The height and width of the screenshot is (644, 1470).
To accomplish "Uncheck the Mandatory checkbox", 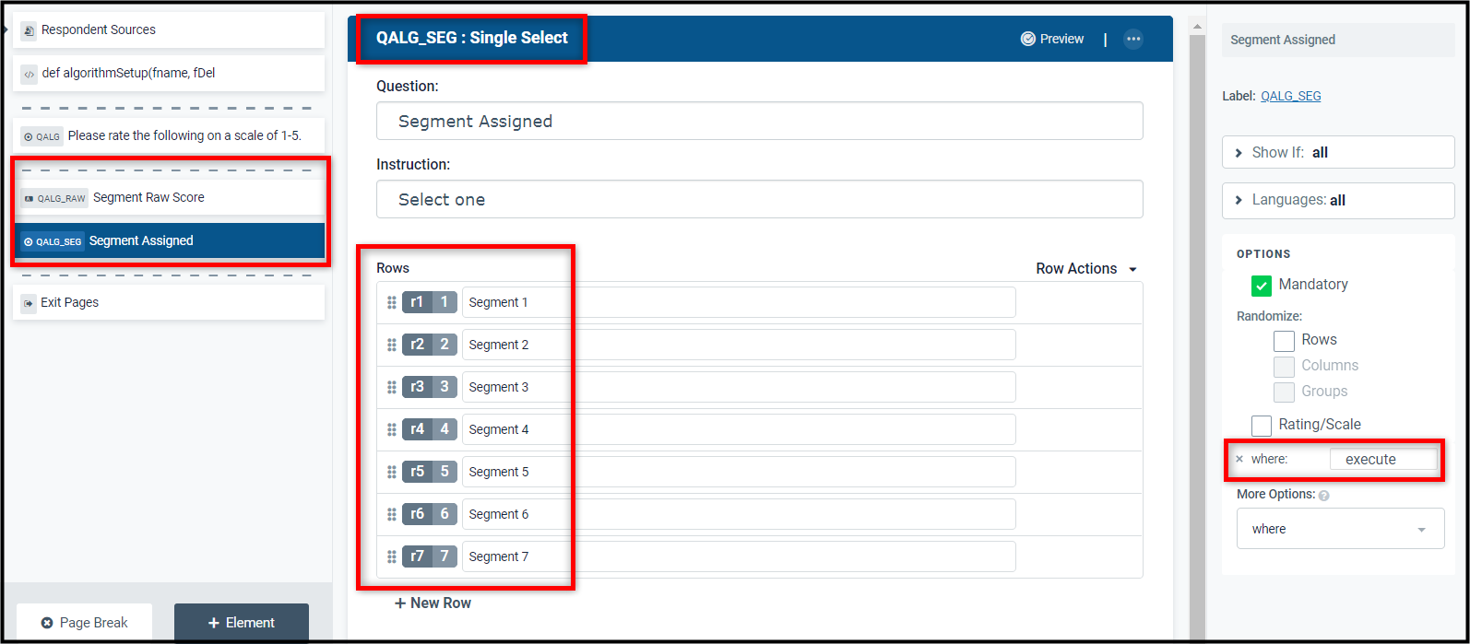I will (1262, 286).
